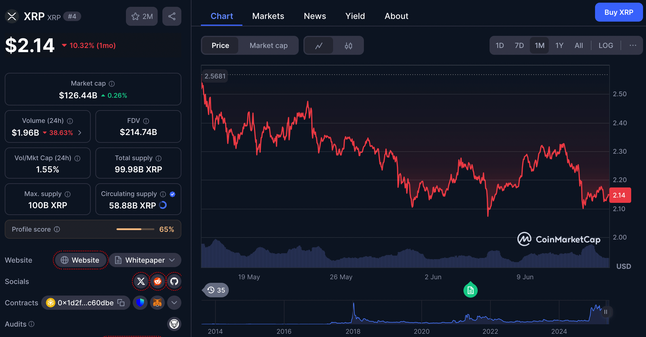Visit the official XRP Website link
The width and height of the screenshot is (646, 337).
click(80, 260)
